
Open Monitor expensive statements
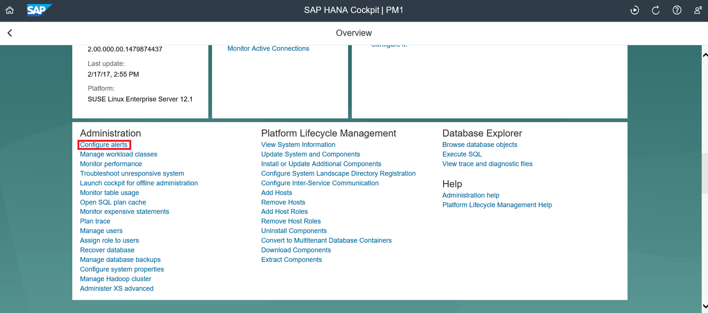(x=124, y=211)
